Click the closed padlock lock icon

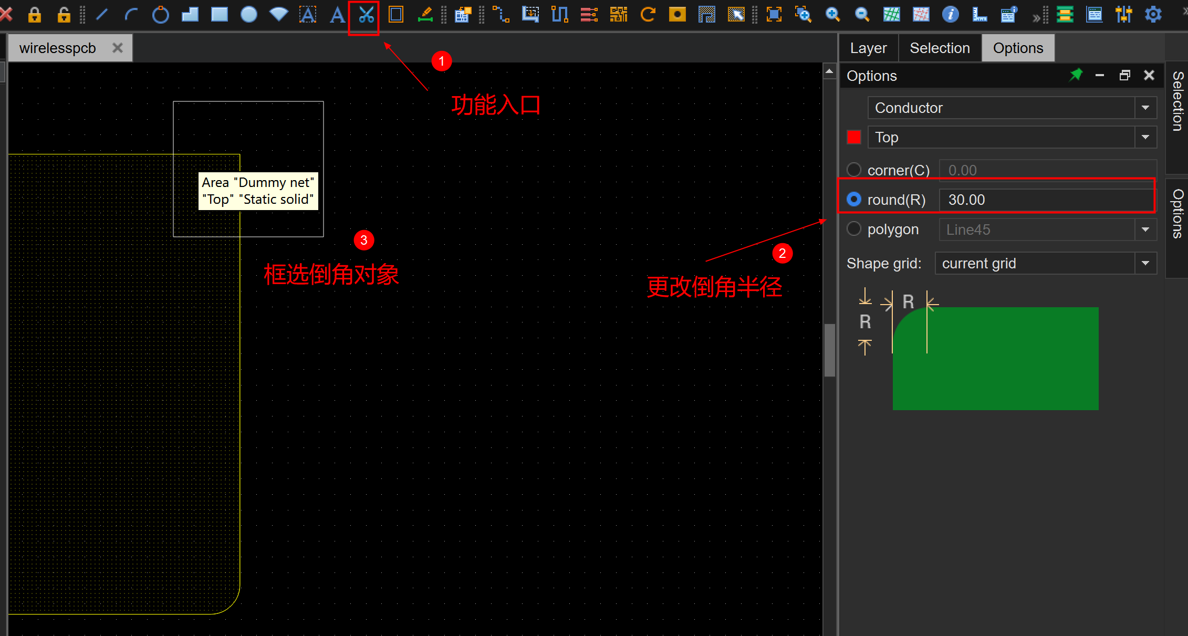tap(35, 15)
